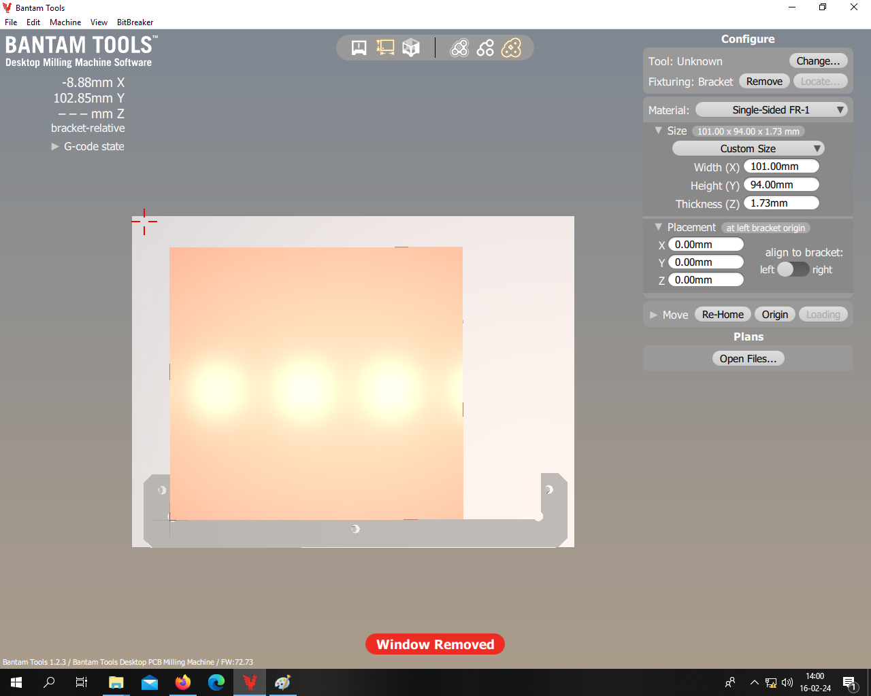Open the File menu
Image resolution: width=871 pixels, height=696 pixels.
[11, 22]
